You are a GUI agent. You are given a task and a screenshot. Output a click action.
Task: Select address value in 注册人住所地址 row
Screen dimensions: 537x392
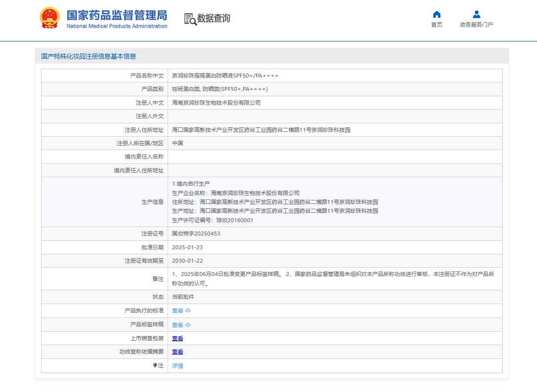pyautogui.click(x=261, y=130)
